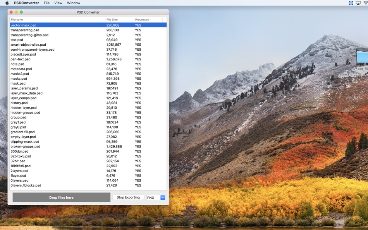Open the View menu
Image resolution: width=368 pixels, height=230 pixels.
click(58, 3)
